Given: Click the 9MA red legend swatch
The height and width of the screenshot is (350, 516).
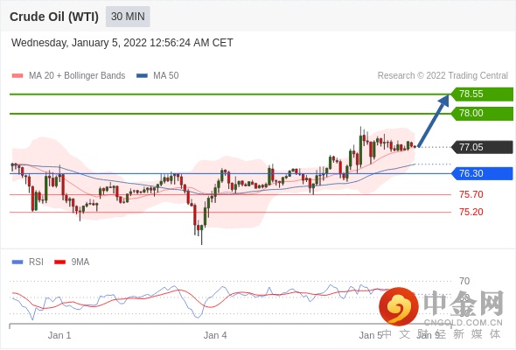Looking at the screenshot, I should coord(59,262).
